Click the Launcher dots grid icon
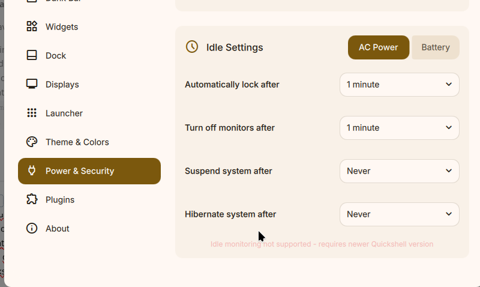Viewport: 480px width, 287px height. click(32, 113)
